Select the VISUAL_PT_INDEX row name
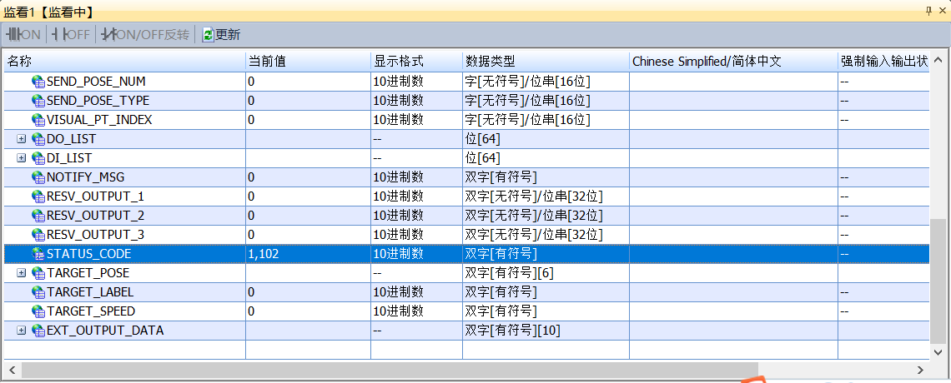The image size is (951, 383). pos(99,120)
